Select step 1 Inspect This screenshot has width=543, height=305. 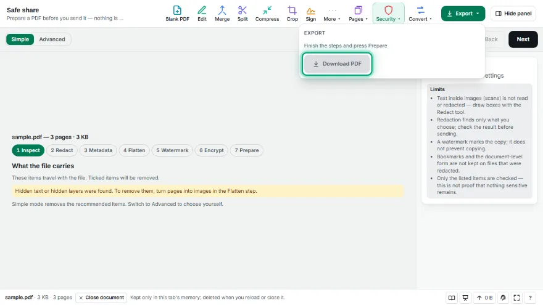click(x=28, y=150)
